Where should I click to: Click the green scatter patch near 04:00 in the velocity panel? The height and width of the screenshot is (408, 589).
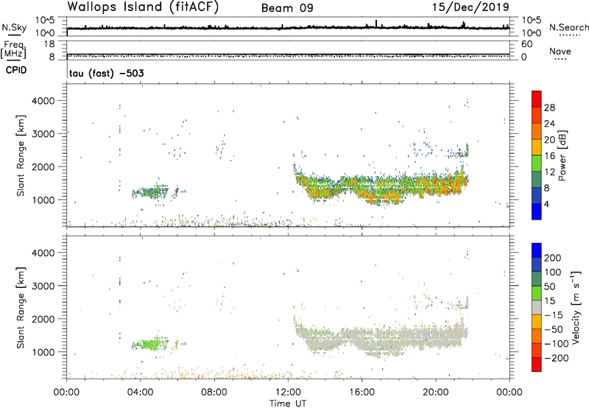(x=152, y=344)
